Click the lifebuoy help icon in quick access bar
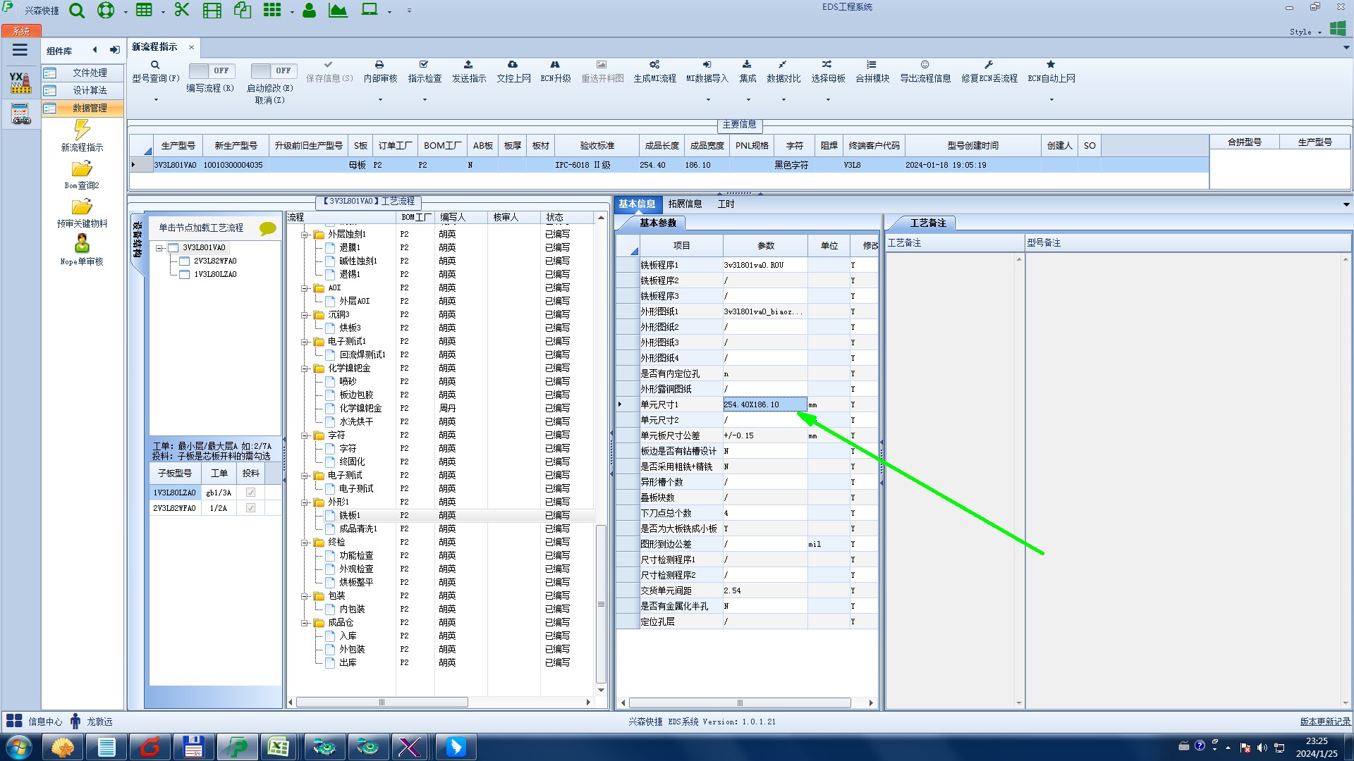 (106, 11)
